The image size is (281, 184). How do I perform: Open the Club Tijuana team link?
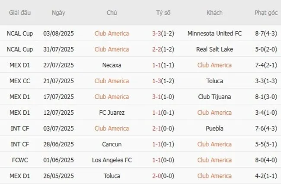pos(214,97)
